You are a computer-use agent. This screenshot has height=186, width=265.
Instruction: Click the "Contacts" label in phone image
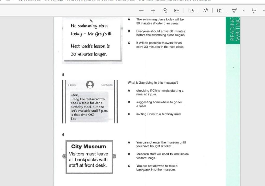[107, 85]
